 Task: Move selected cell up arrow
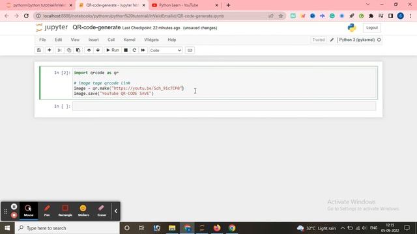pyautogui.click(x=89, y=50)
